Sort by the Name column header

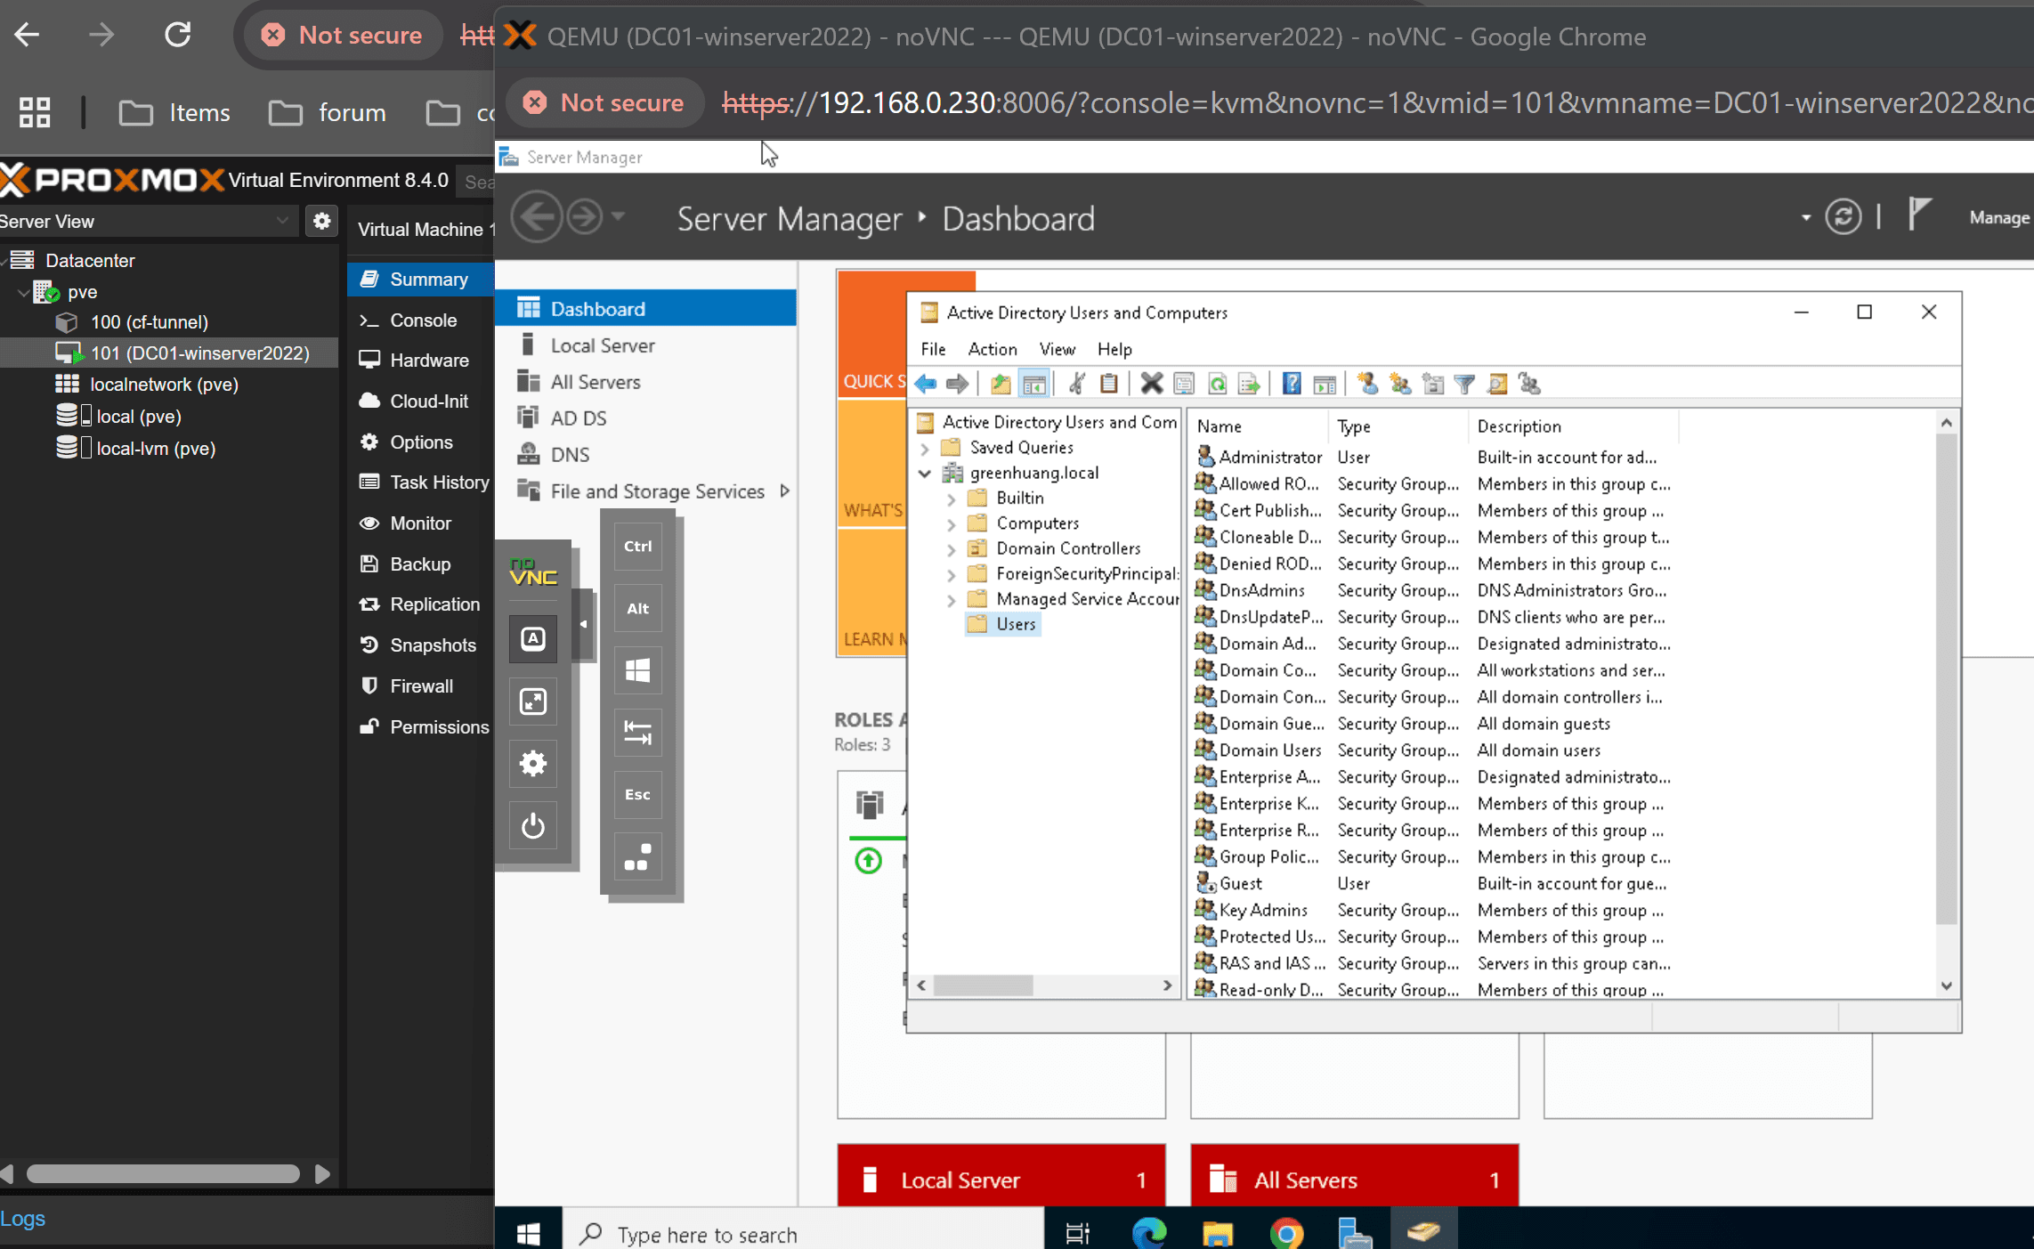coord(1259,426)
